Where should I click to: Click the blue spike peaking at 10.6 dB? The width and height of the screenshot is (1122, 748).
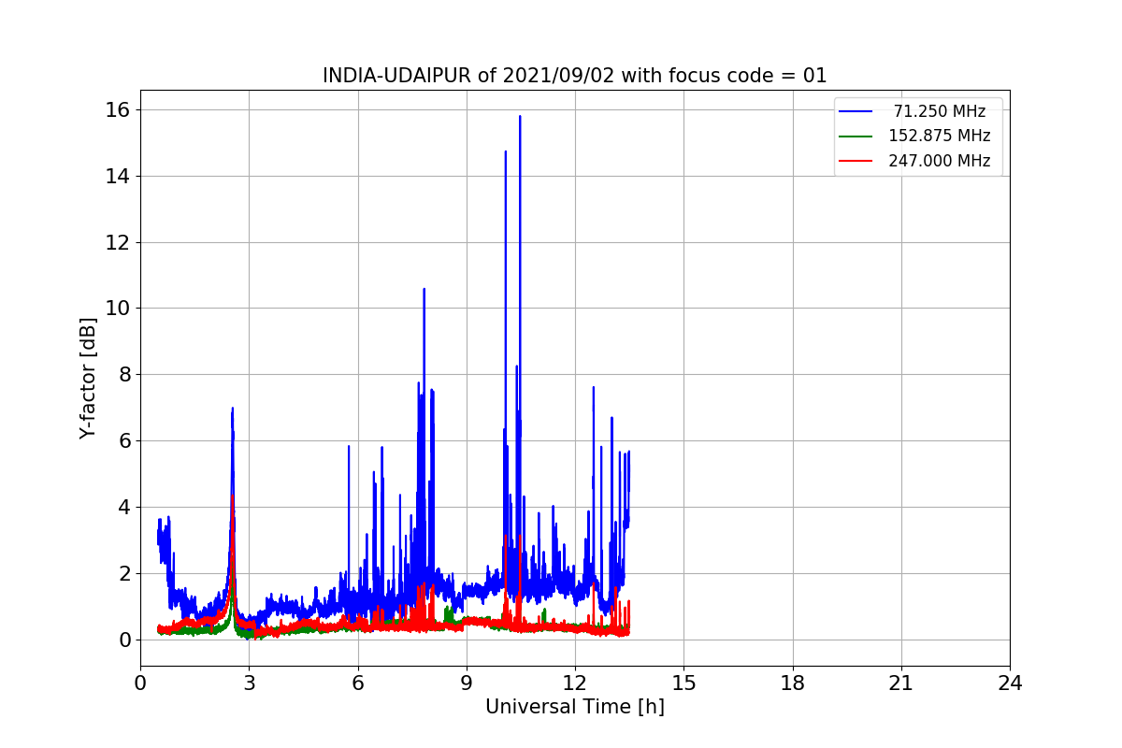tap(424, 290)
